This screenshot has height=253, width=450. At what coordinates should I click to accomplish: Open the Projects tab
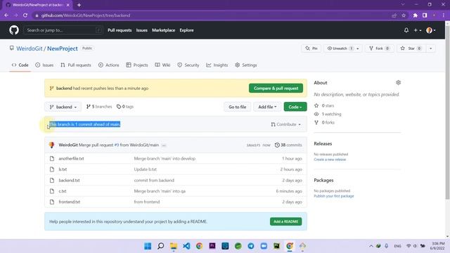pos(137,65)
